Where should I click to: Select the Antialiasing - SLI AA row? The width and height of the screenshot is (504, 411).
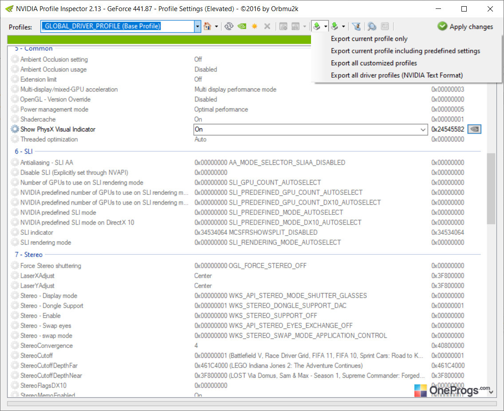(x=247, y=163)
